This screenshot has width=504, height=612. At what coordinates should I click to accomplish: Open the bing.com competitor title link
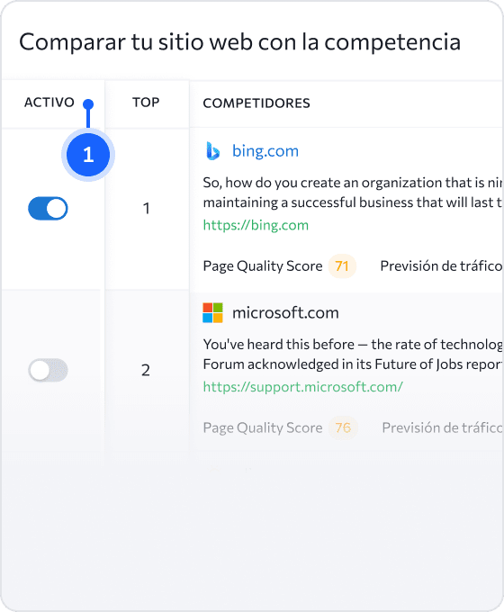point(265,151)
